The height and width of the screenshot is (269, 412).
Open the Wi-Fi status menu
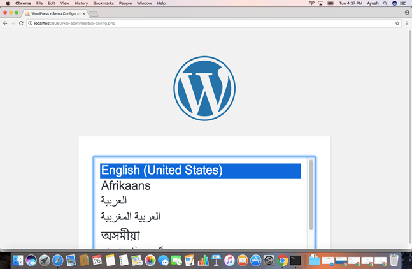click(x=311, y=3)
